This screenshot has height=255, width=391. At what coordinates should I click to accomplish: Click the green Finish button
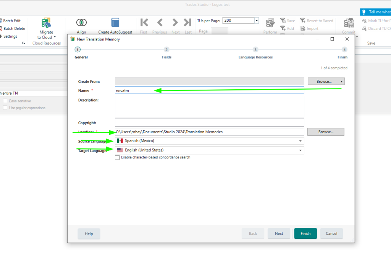(305, 234)
